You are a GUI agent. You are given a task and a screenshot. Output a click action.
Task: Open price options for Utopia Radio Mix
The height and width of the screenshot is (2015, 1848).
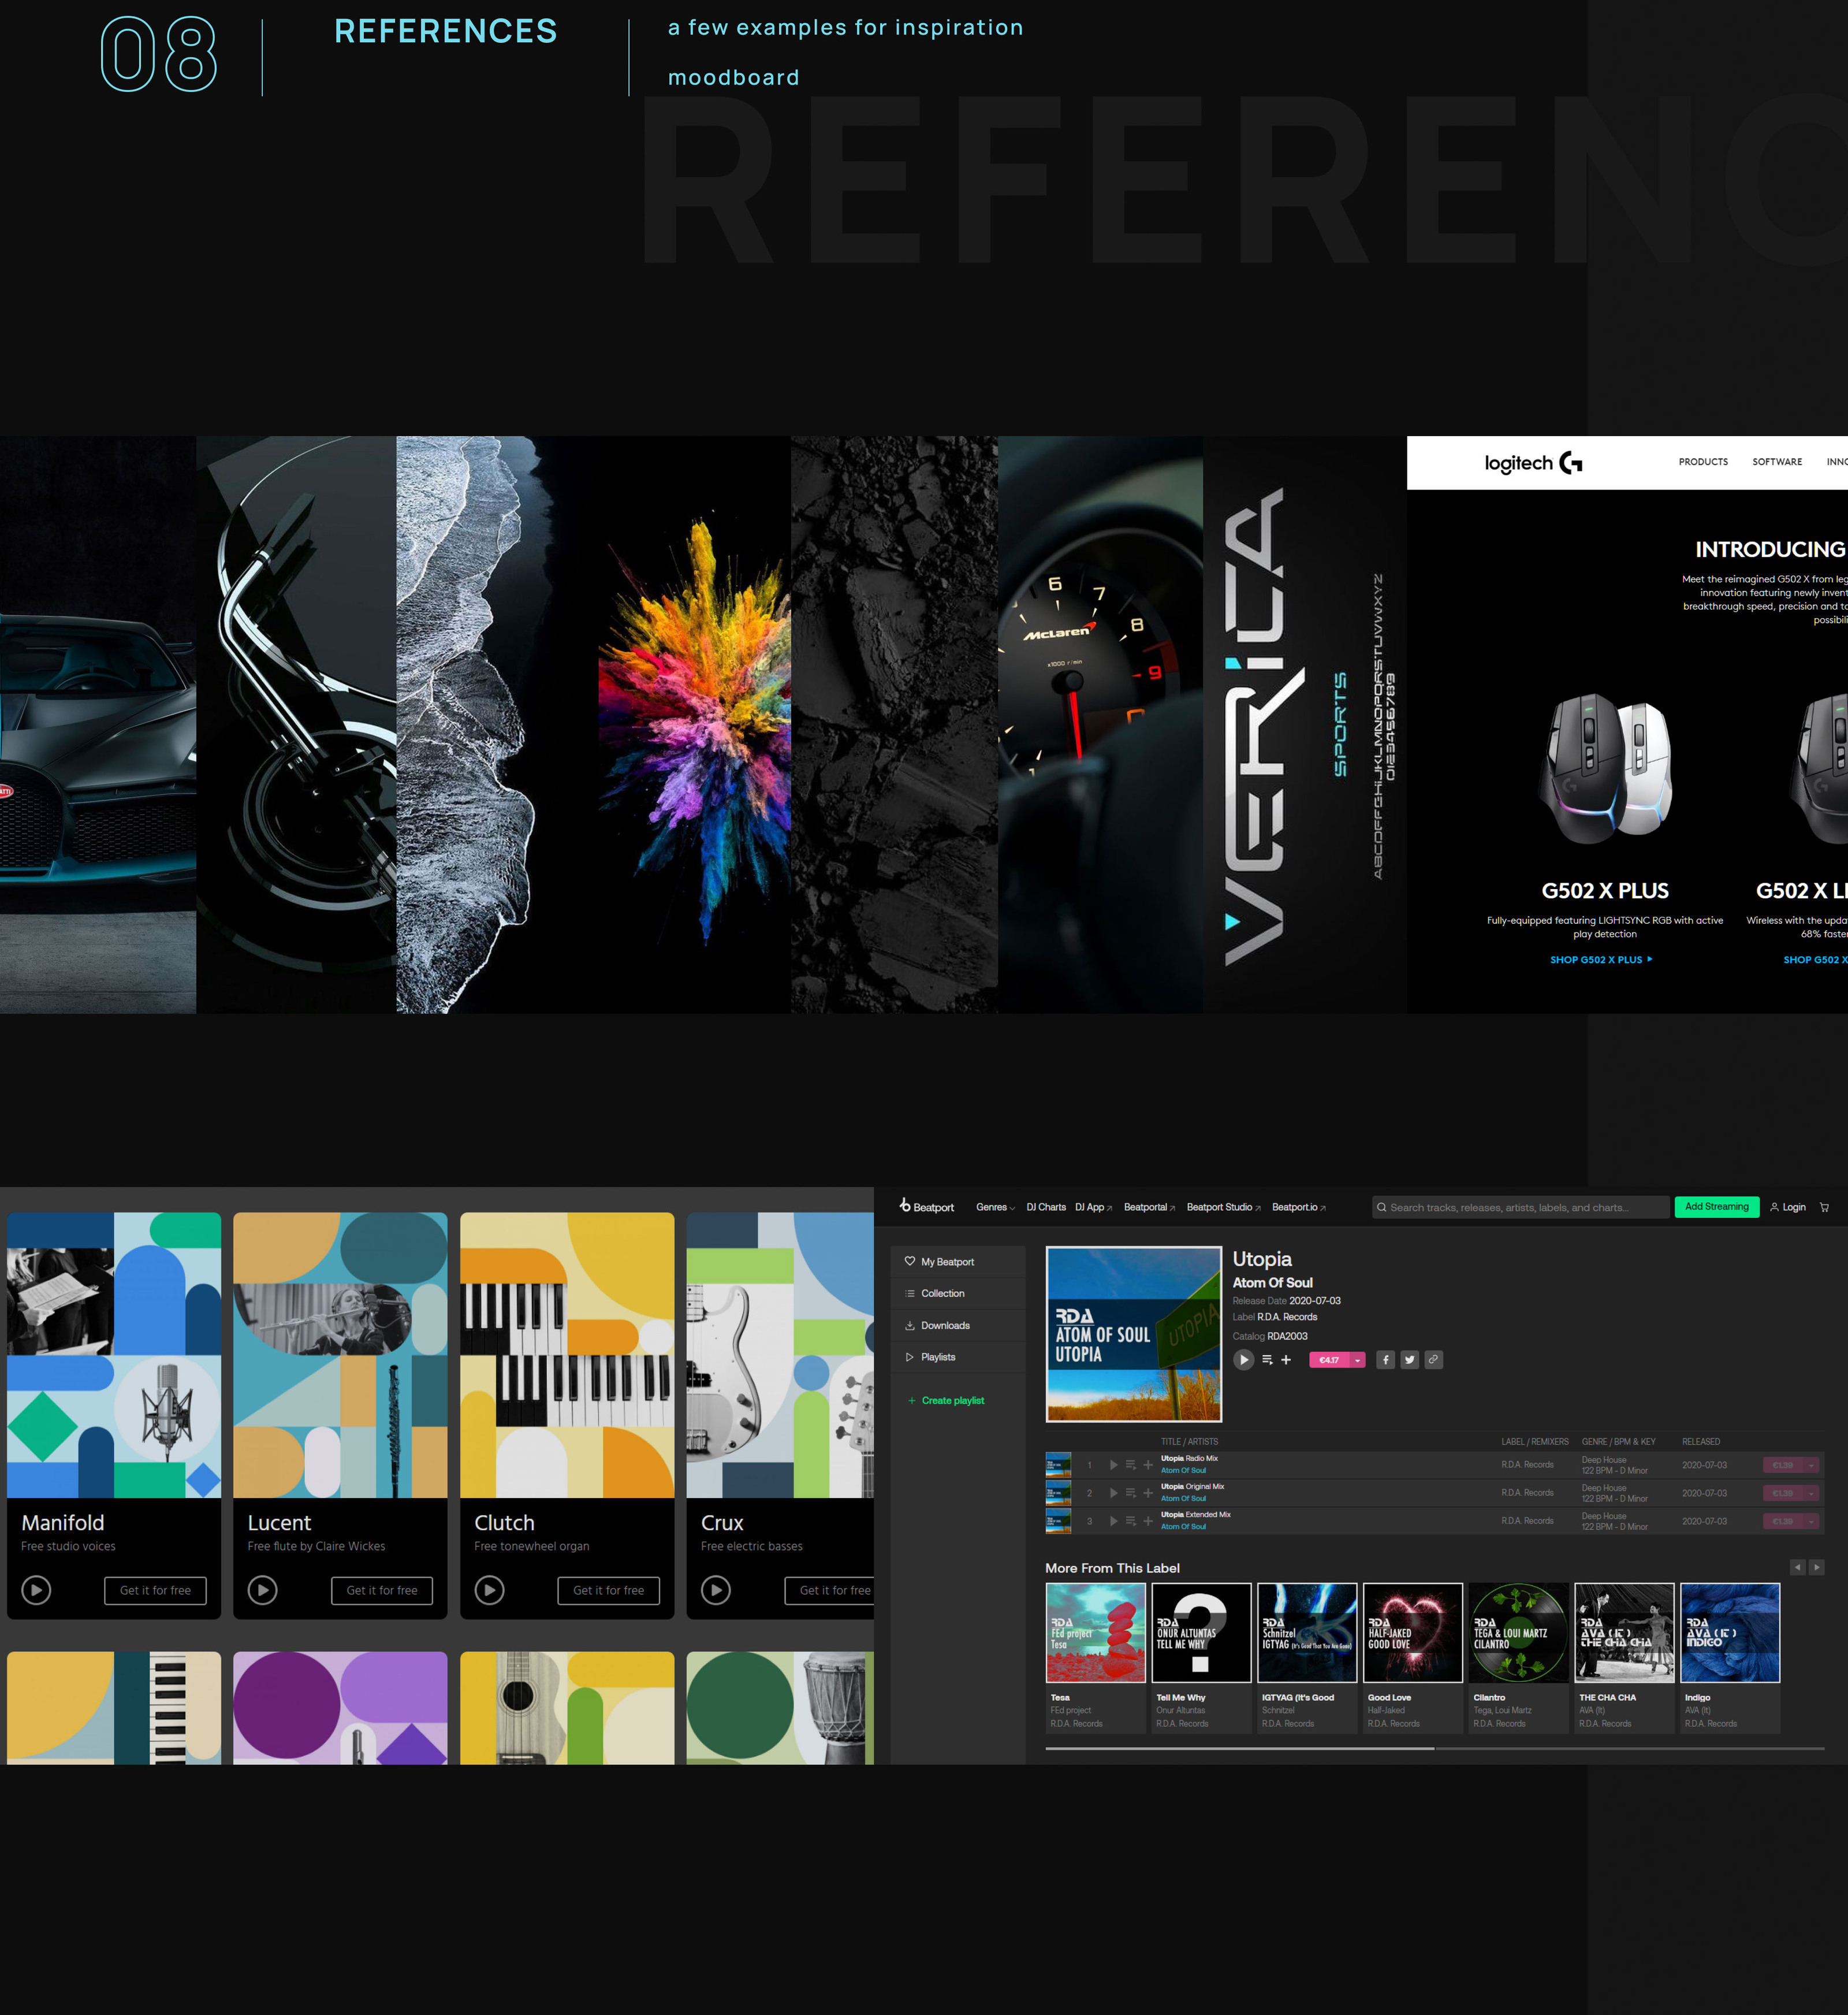[1811, 1464]
